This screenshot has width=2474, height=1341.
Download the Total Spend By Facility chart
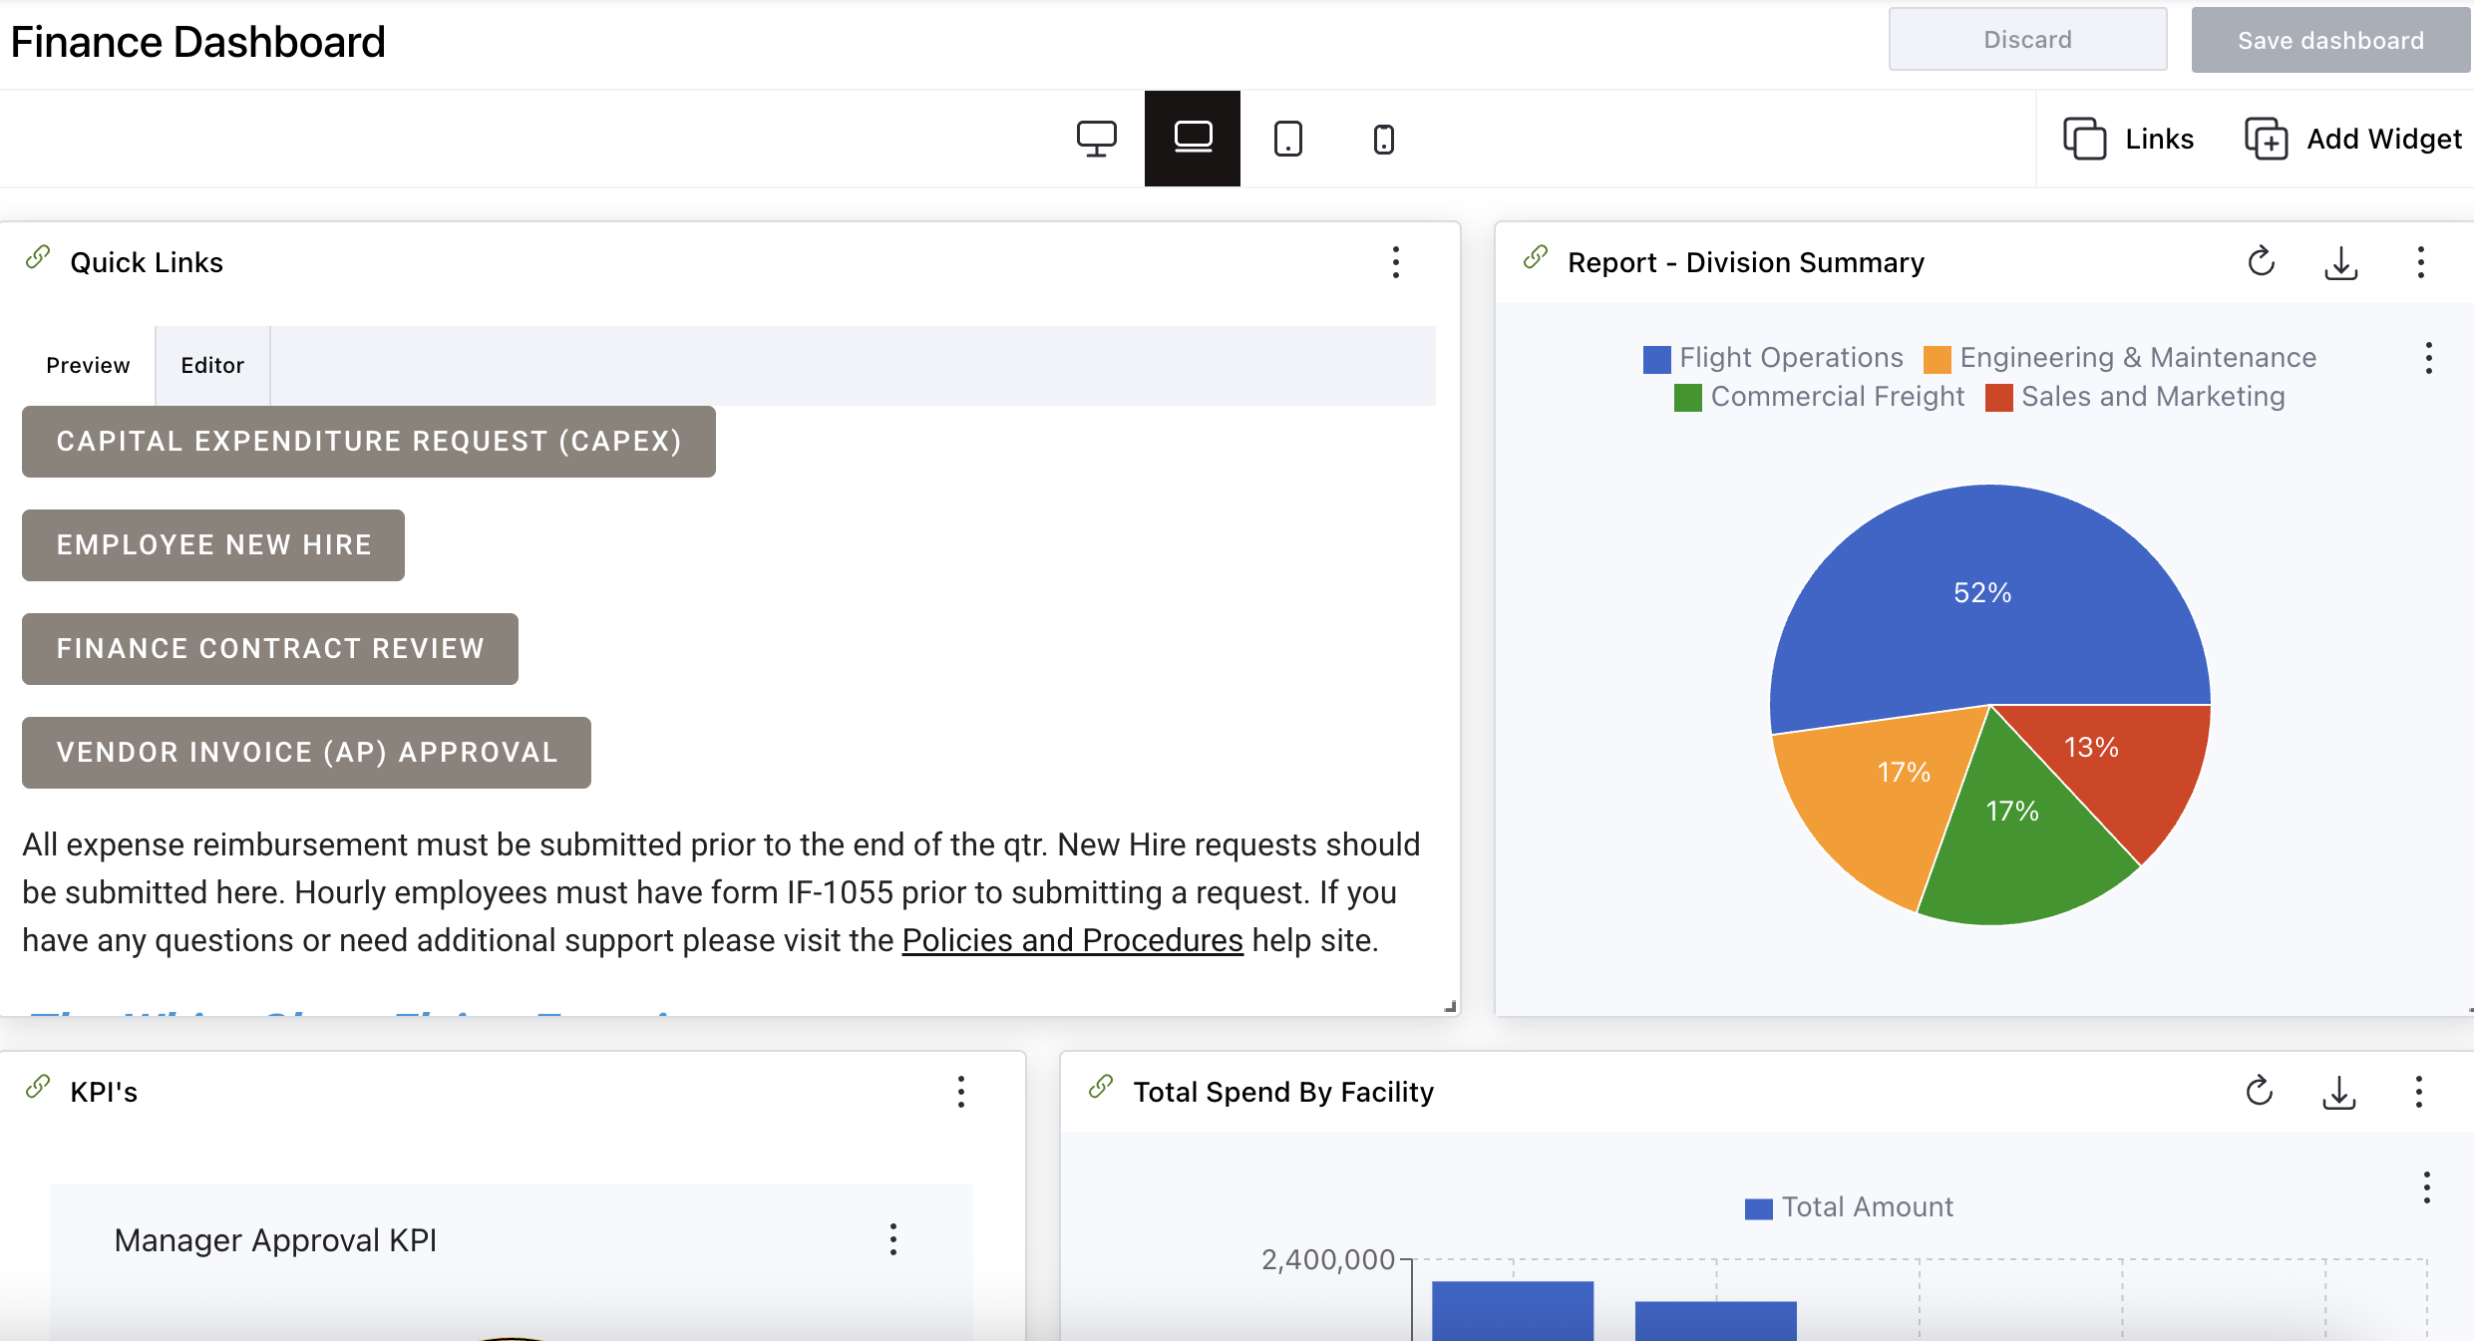[x=2338, y=1092]
